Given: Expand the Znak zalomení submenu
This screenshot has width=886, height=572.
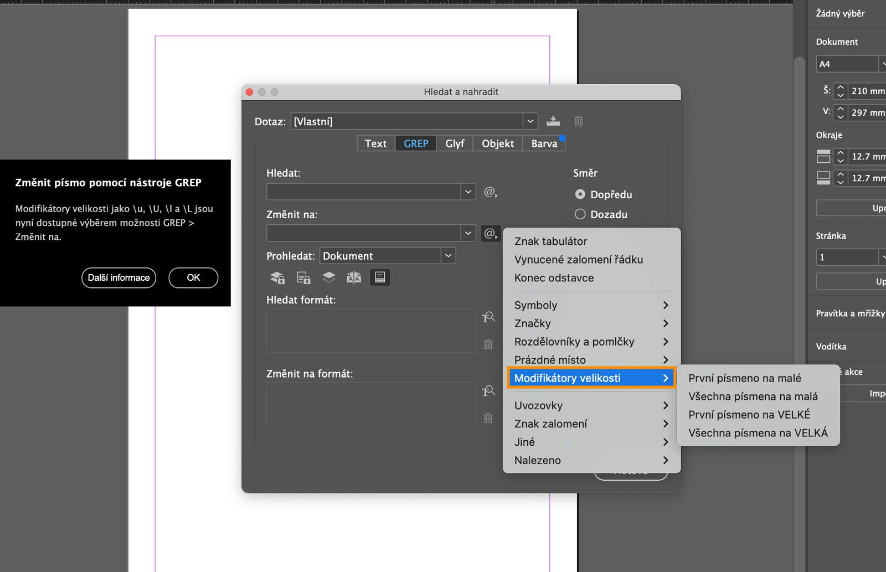Looking at the screenshot, I should 591,424.
